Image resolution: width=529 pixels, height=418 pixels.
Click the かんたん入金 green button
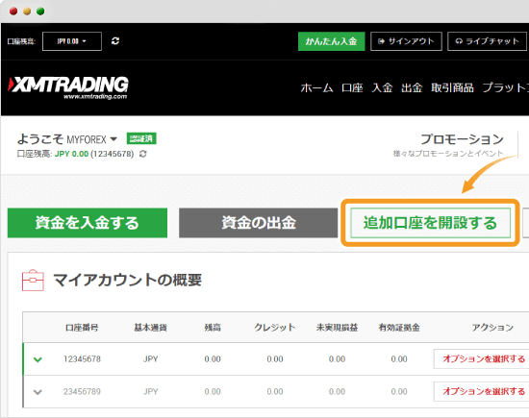[331, 41]
